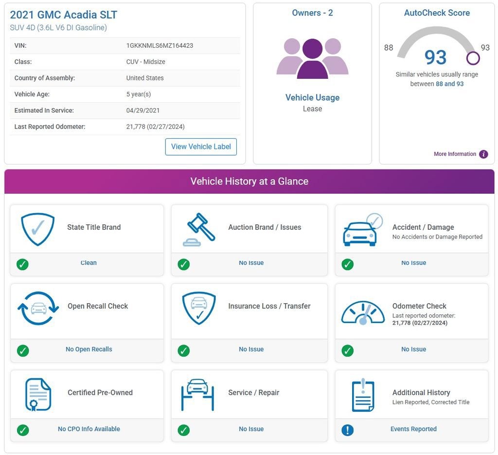Click the SUV 4D engine subtitle
The image size is (498, 455).
pyautogui.click(x=58, y=28)
